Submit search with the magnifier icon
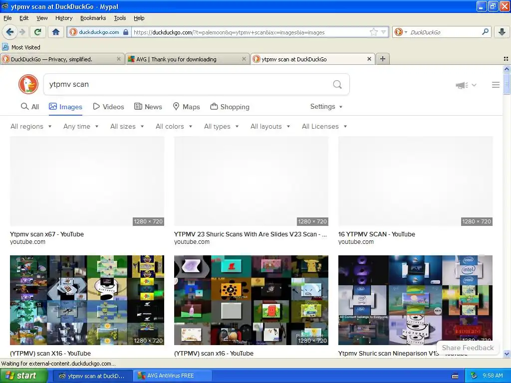The width and height of the screenshot is (511, 383). click(x=337, y=85)
